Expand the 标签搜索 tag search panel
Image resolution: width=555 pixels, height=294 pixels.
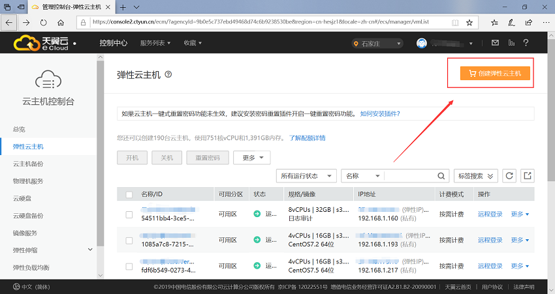click(x=475, y=176)
